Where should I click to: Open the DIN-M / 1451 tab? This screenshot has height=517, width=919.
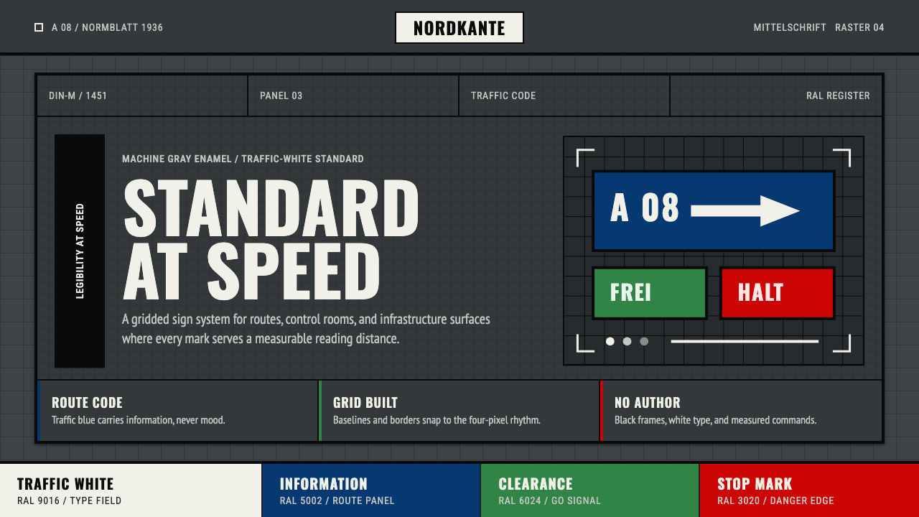coord(142,96)
